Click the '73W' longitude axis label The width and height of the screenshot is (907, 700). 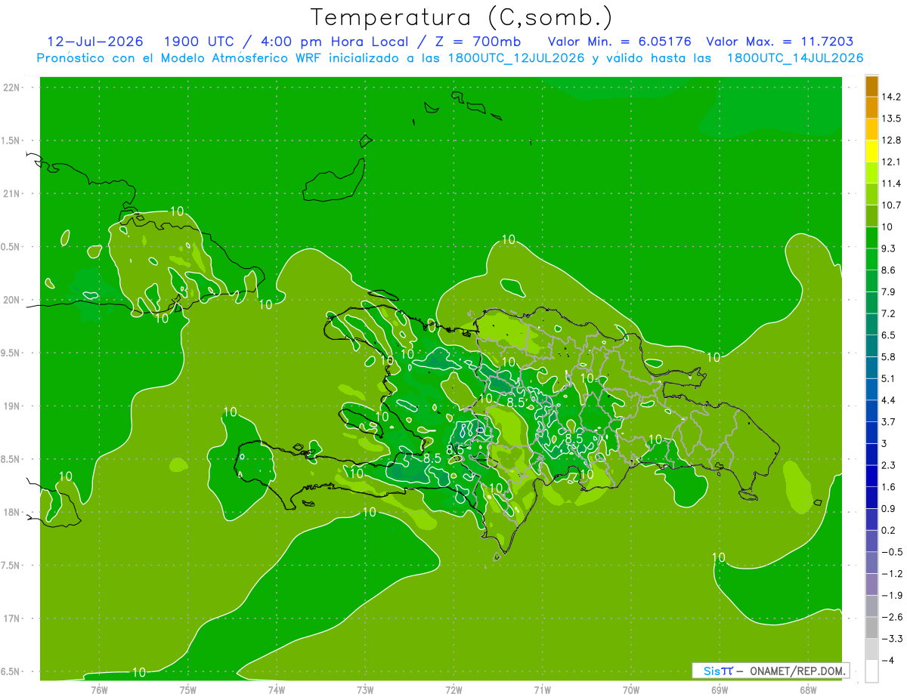click(365, 689)
